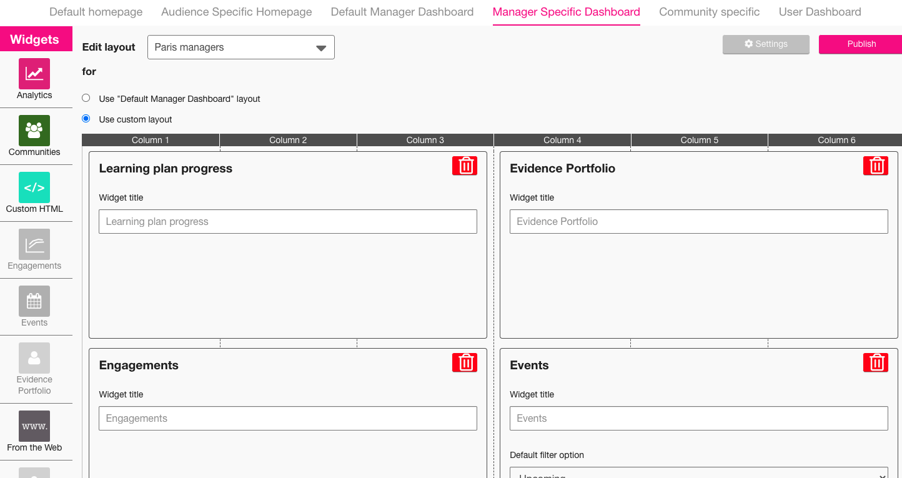Open the Settings button
The width and height of the screenshot is (902, 478).
[x=766, y=44]
